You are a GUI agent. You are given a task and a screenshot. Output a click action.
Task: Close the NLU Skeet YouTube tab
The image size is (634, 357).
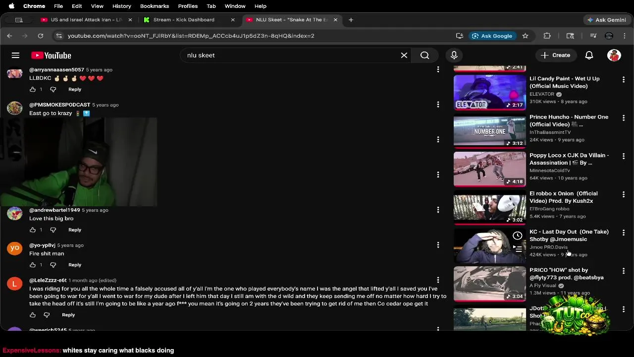[335, 20]
